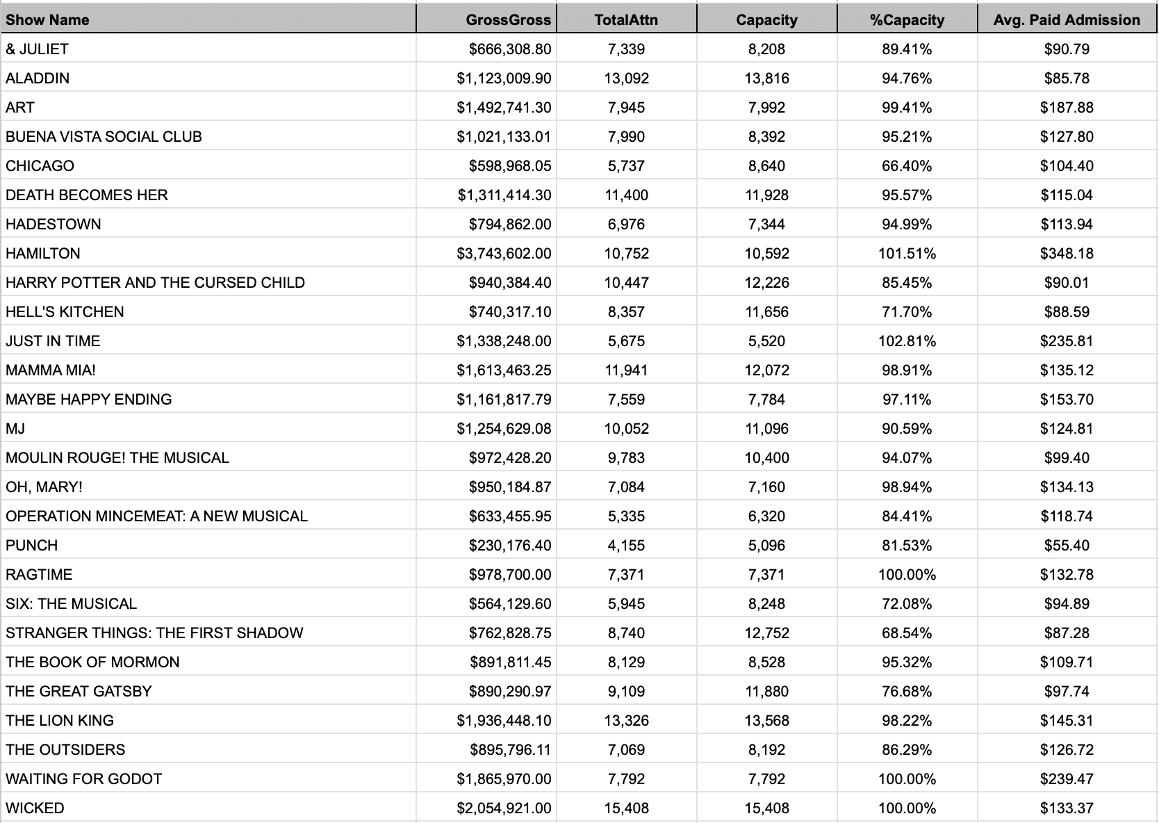Select the Capacity column header
This screenshot has height=823, width=1159.
pos(766,19)
